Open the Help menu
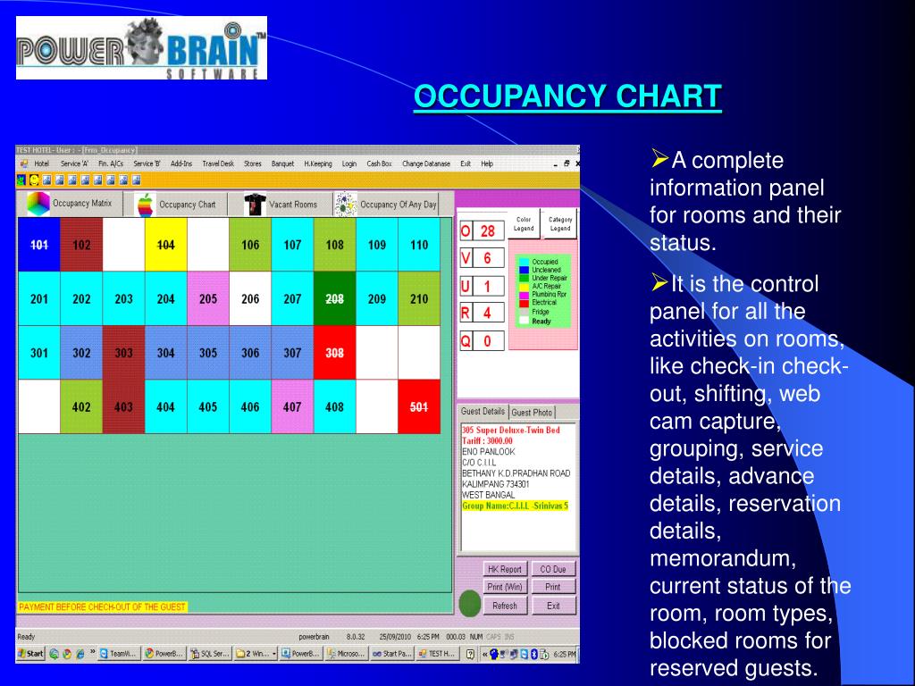The image size is (915, 686). (487, 164)
